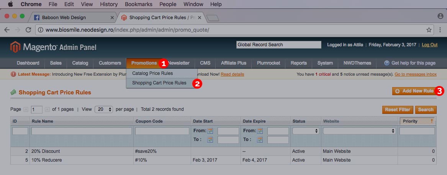The image size is (447, 175).
Task: Click the Priority filter field
Action: [417, 131]
